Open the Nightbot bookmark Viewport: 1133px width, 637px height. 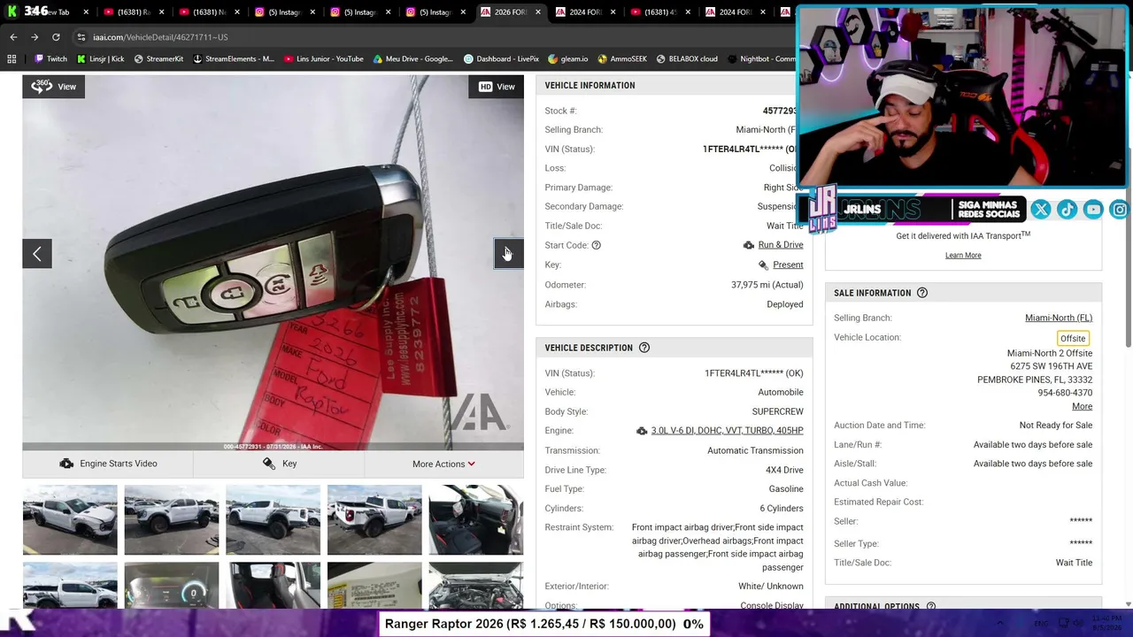click(761, 59)
